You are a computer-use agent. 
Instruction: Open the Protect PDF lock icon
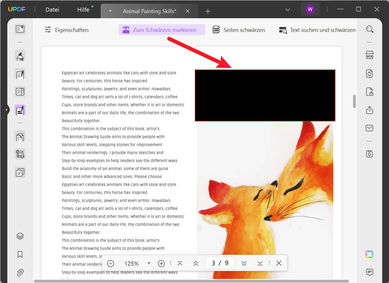[x=370, y=92]
